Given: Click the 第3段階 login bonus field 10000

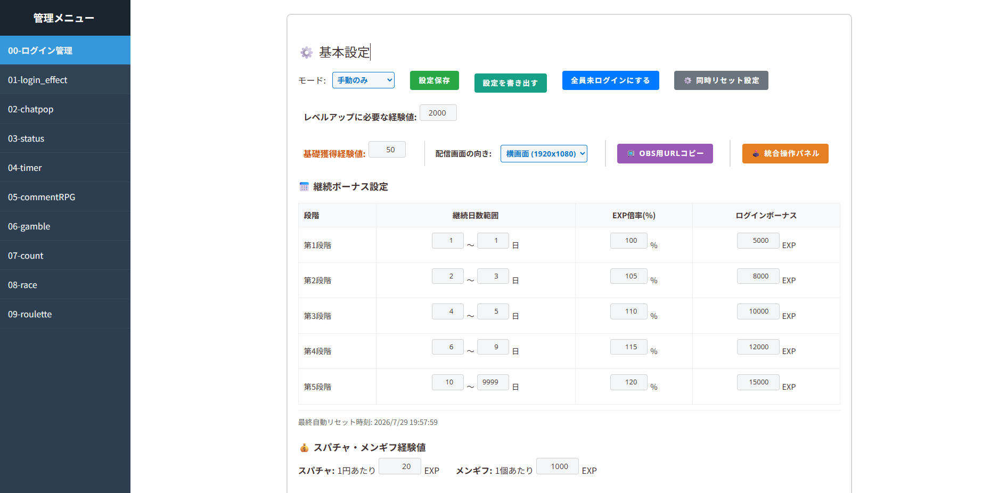Looking at the screenshot, I should pyautogui.click(x=758, y=311).
